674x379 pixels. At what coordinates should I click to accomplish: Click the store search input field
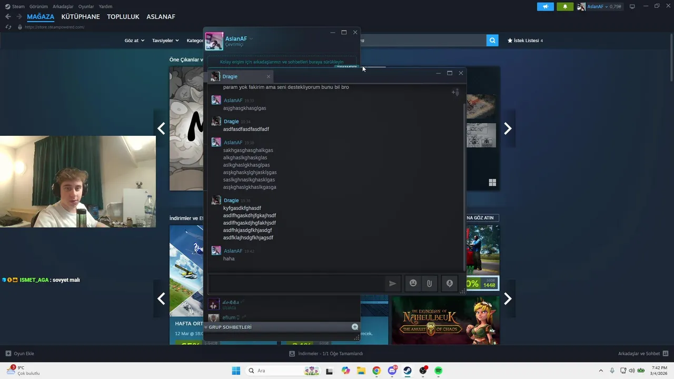tap(423, 40)
